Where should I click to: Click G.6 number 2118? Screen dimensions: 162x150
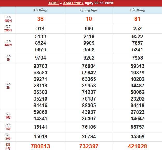89,36
